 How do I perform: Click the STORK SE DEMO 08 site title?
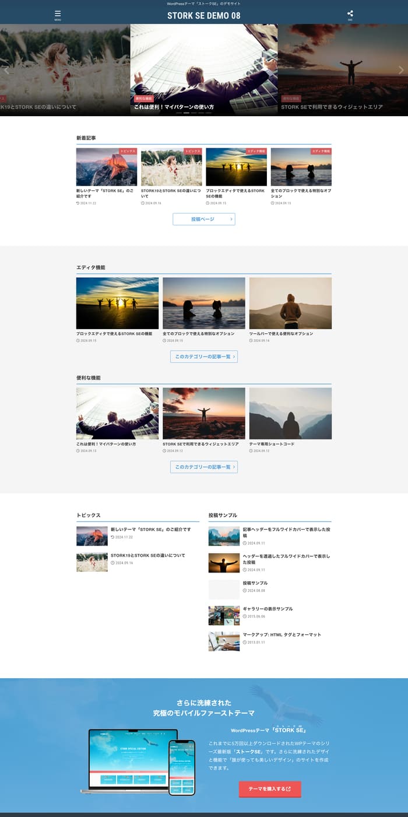click(203, 16)
